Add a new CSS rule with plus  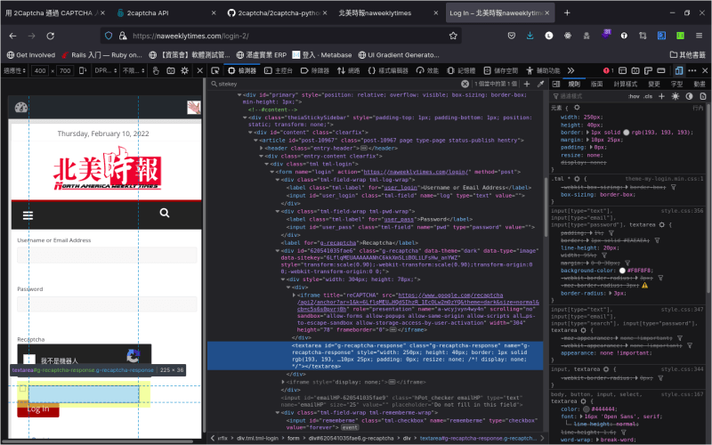(x=661, y=96)
